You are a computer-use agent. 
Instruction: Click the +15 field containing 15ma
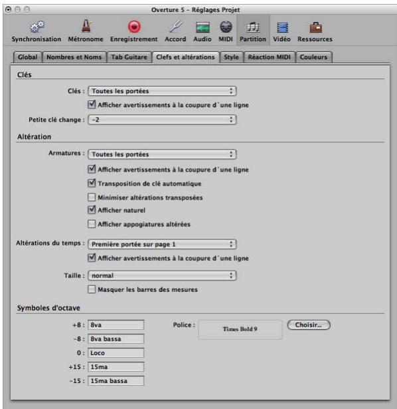[116, 366]
